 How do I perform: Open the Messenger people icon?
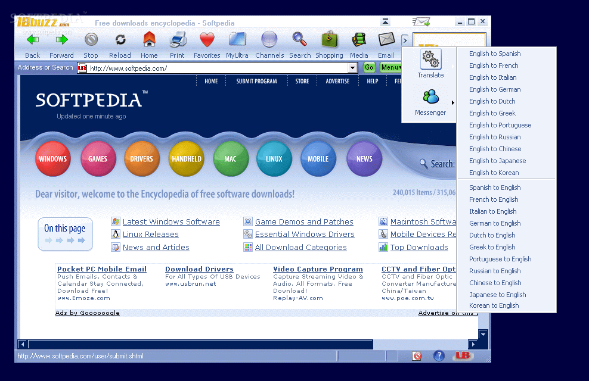pos(430,97)
